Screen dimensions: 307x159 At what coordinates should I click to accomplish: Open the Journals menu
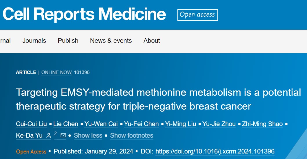tap(34, 41)
